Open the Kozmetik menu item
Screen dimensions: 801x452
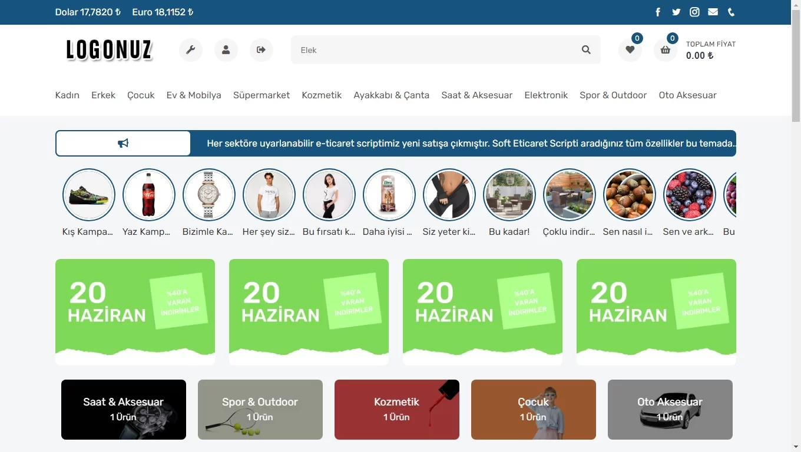pos(322,95)
